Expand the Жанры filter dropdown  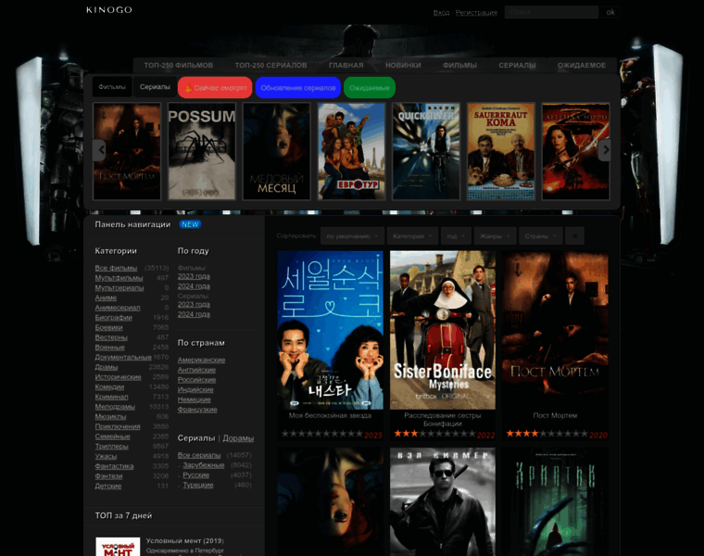tap(495, 235)
